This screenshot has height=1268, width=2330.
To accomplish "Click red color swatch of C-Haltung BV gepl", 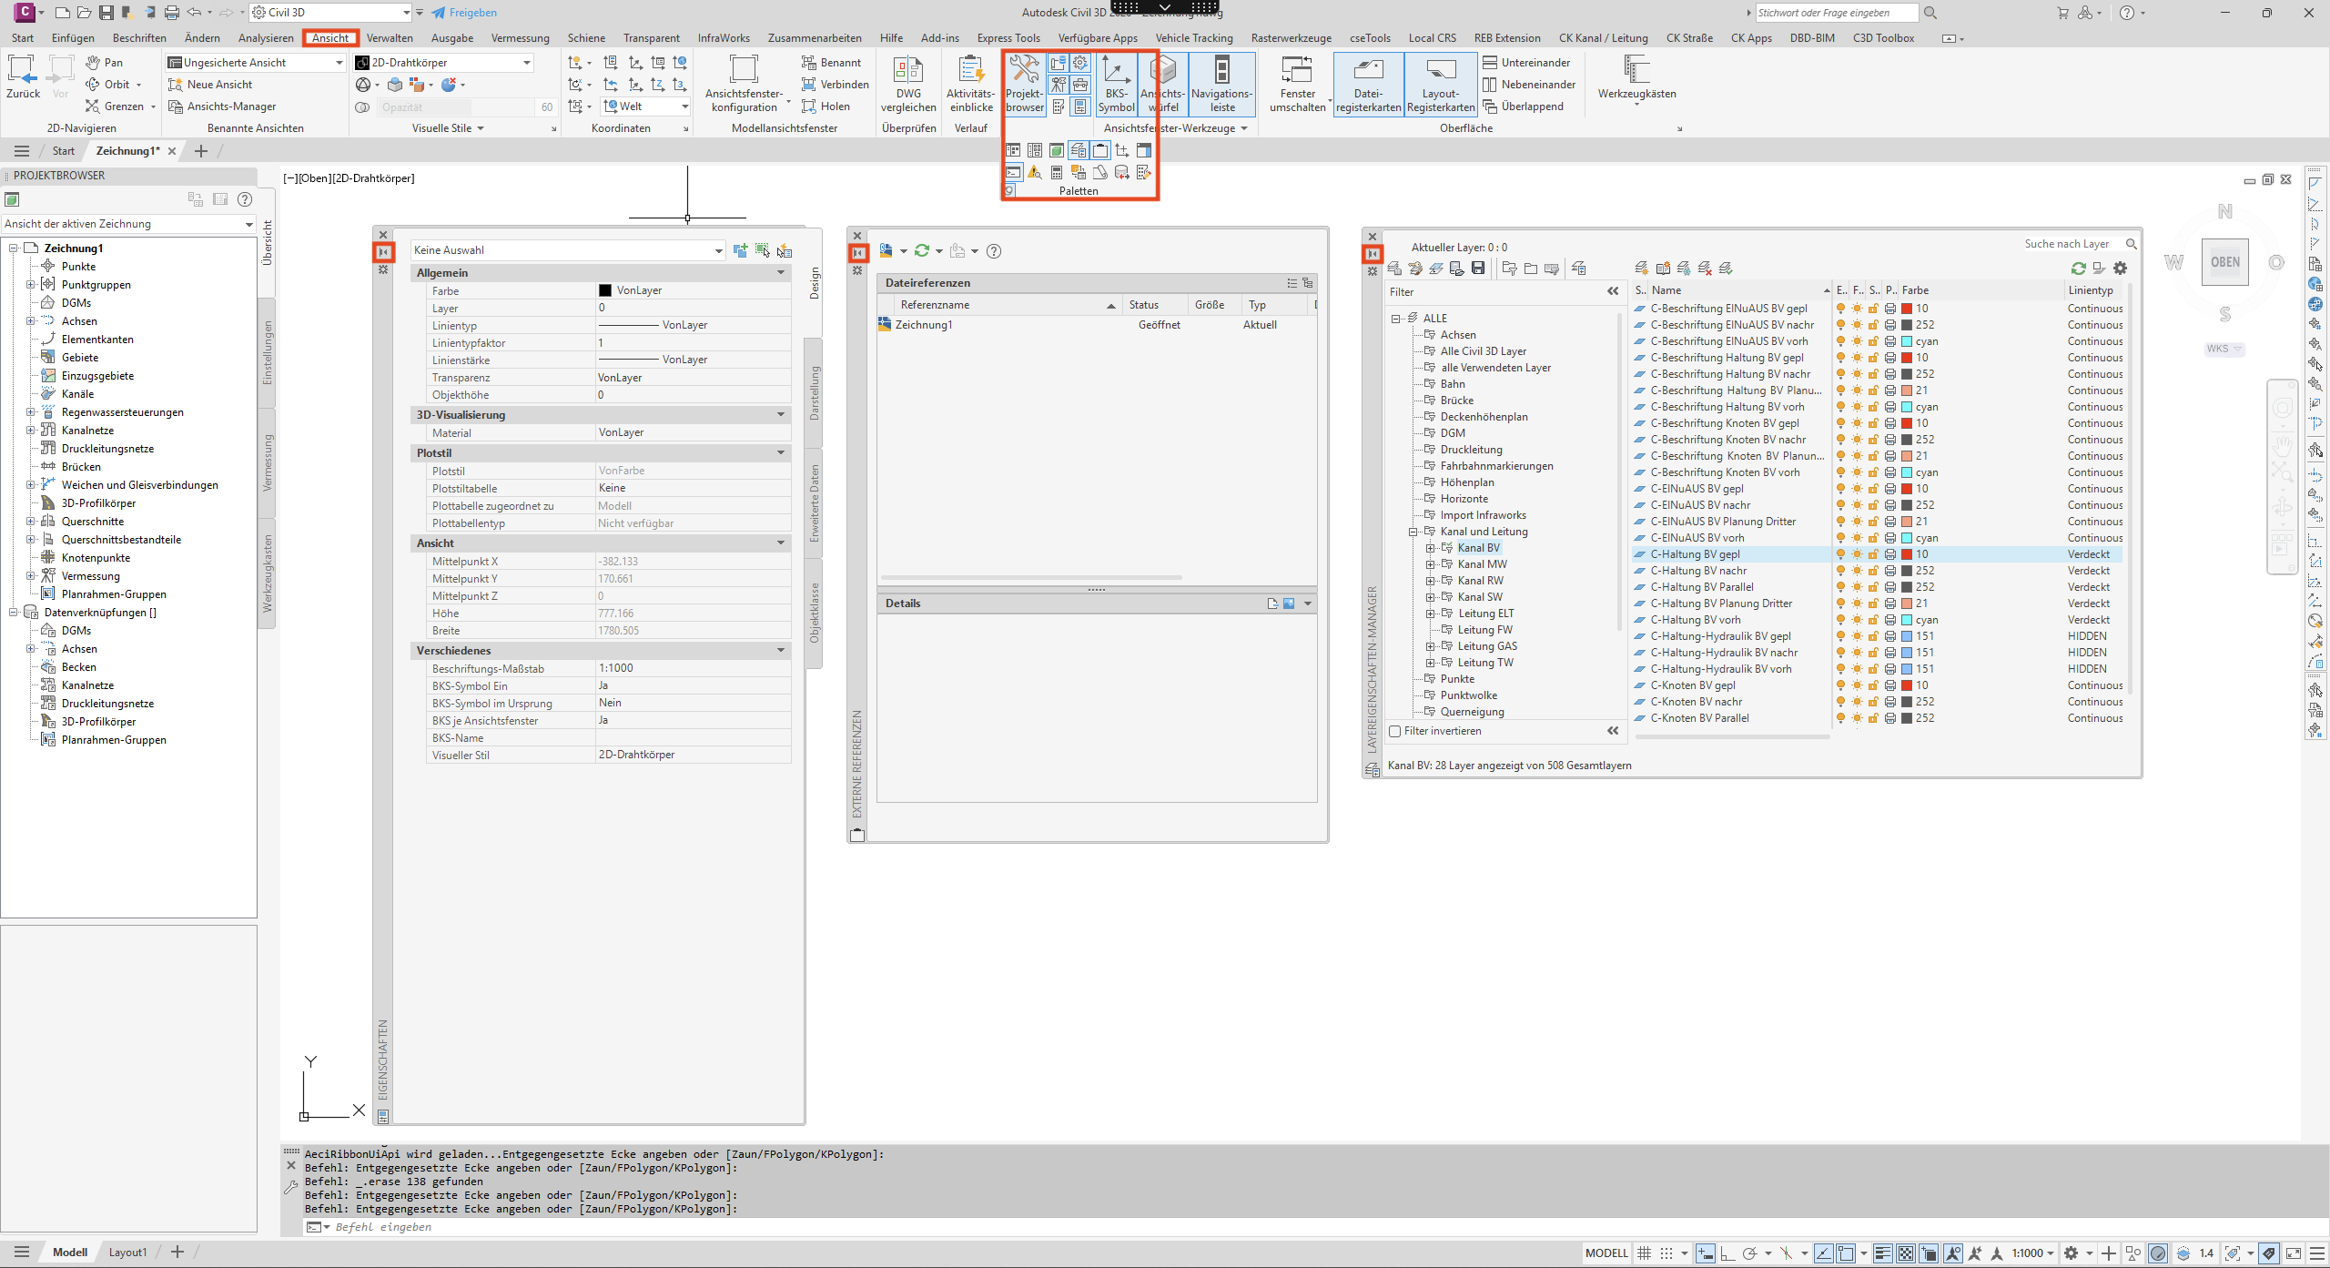I will tap(1907, 554).
